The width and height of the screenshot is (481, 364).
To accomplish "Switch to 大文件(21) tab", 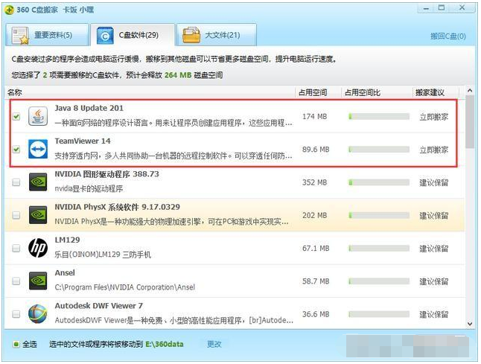I will pyautogui.click(x=216, y=35).
